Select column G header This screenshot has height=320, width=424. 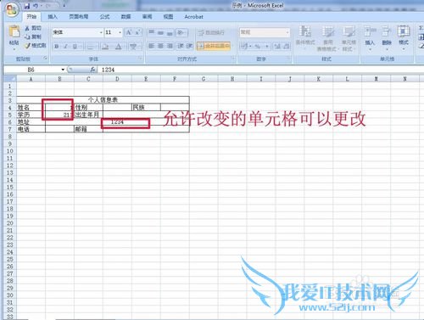204,79
